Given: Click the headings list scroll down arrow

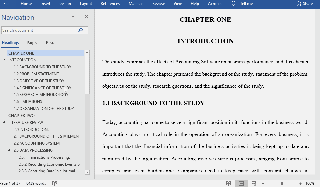Looking at the screenshot, I should (87, 172).
